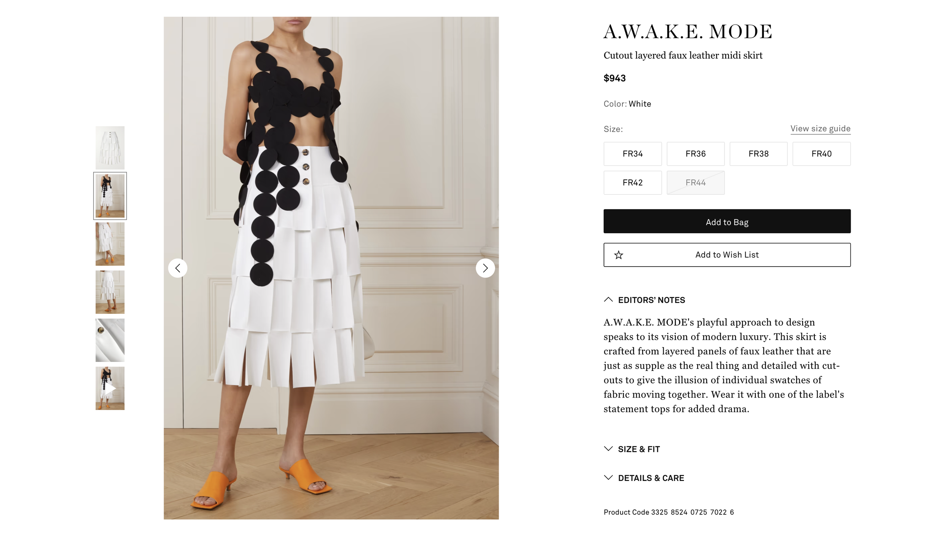The width and height of the screenshot is (939, 535).
Task: Pick size FR42
Action: point(633,183)
